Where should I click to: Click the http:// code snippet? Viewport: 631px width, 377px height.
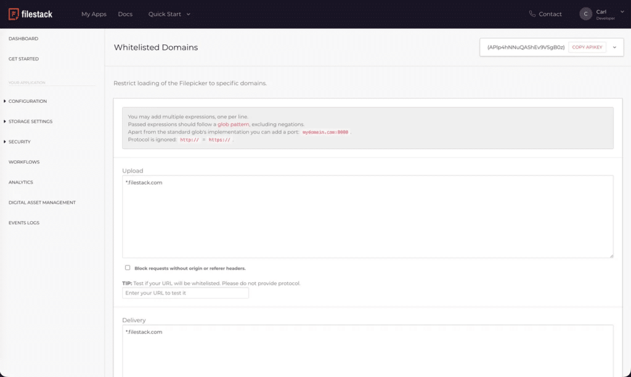point(189,140)
